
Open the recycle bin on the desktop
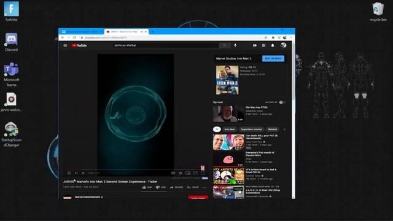coord(378,12)
